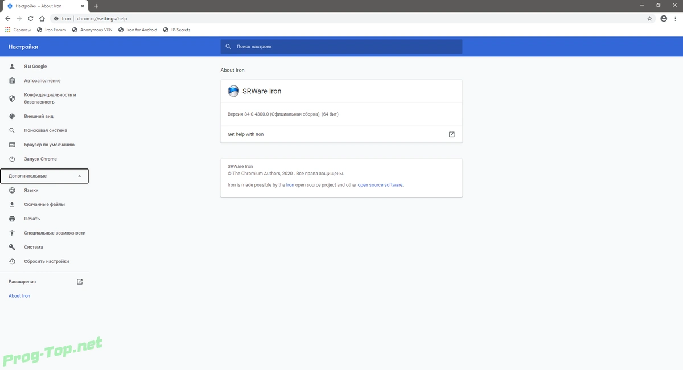
Task: Click the address bar URL field
Action: [x=353, y=18]
